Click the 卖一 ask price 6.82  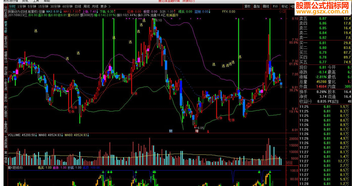pyautogui.click(x=323, y=38)
